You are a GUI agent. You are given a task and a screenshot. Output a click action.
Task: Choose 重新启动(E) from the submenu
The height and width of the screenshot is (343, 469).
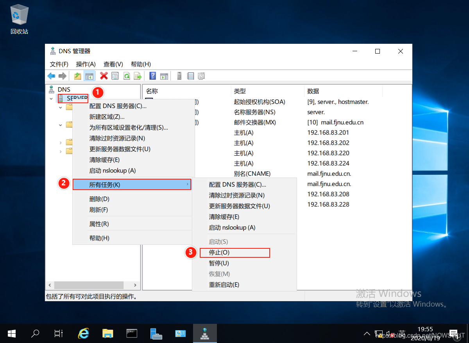224,285
